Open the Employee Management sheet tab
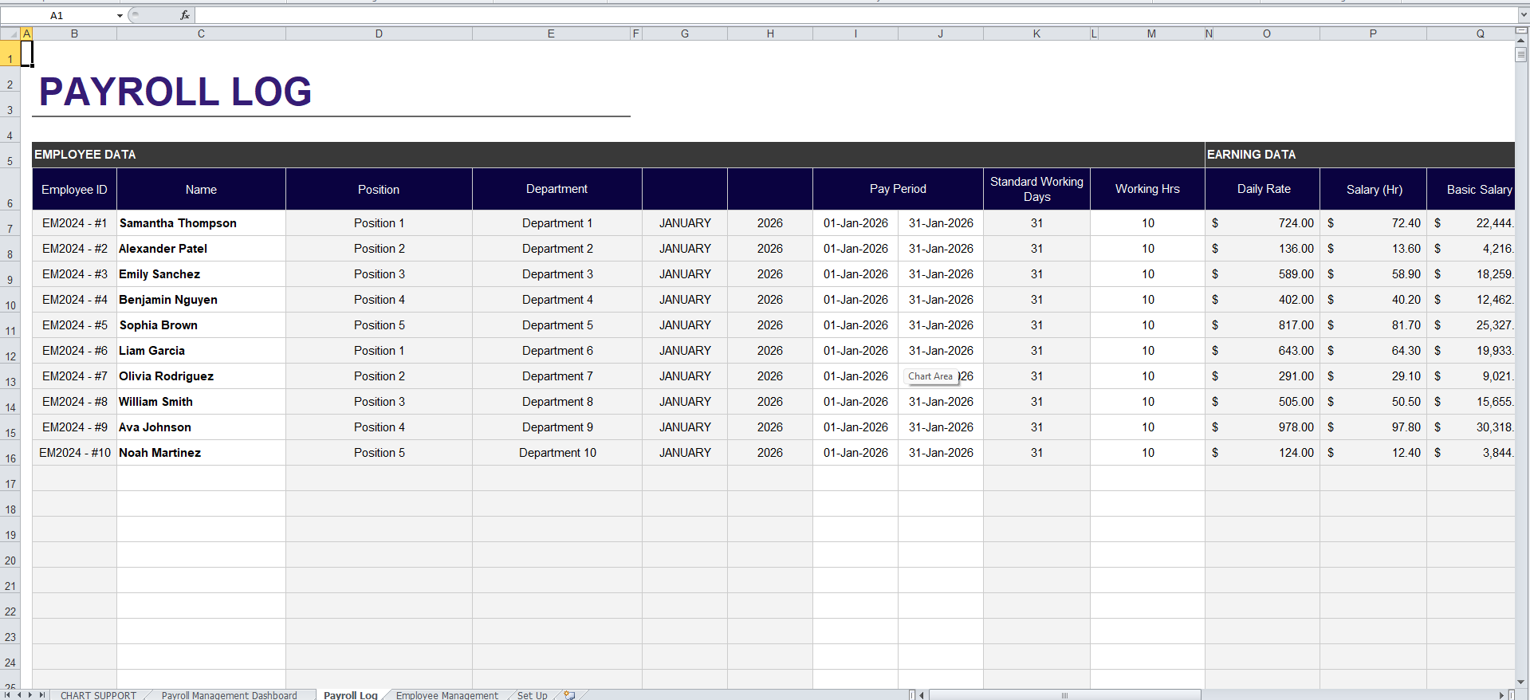The width and height of the screenshot is (1530, 700). tap(447, 695)
